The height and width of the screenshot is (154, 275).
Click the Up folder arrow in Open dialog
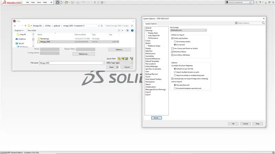coord(25,26)
